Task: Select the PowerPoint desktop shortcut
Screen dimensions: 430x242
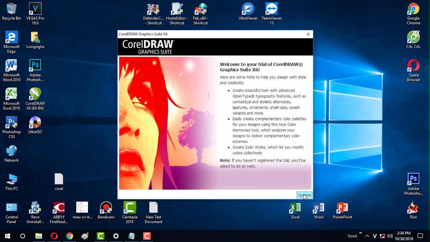Action: pos(342,210)
